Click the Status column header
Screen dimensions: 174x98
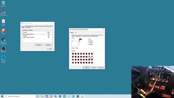coord(49,32)
